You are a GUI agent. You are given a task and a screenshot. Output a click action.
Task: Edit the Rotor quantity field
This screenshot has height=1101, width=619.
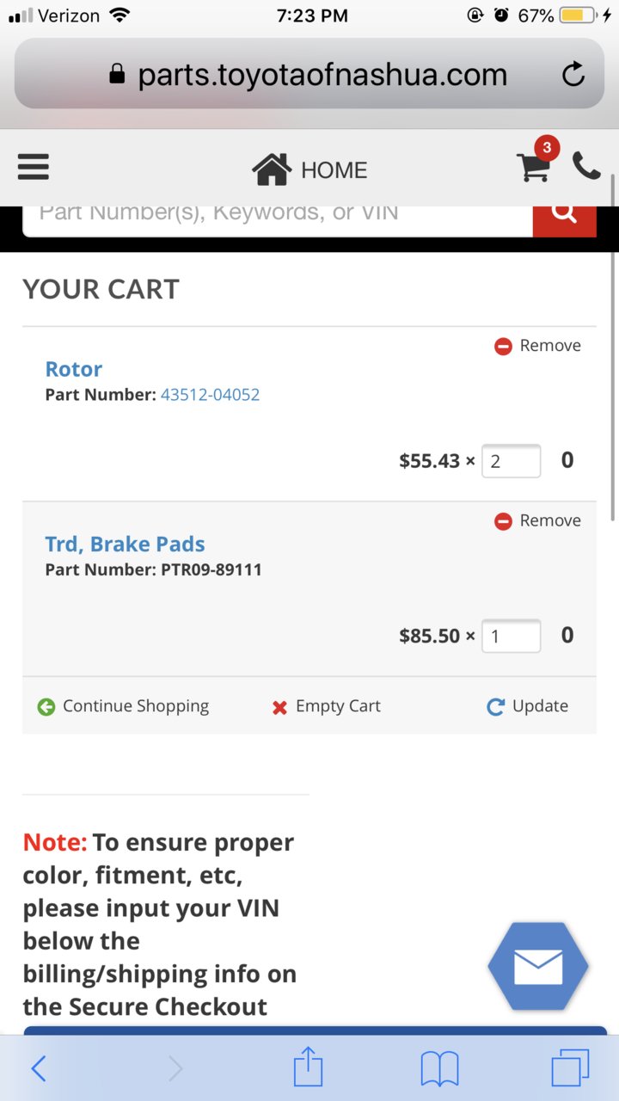click(x=512, y=461)
